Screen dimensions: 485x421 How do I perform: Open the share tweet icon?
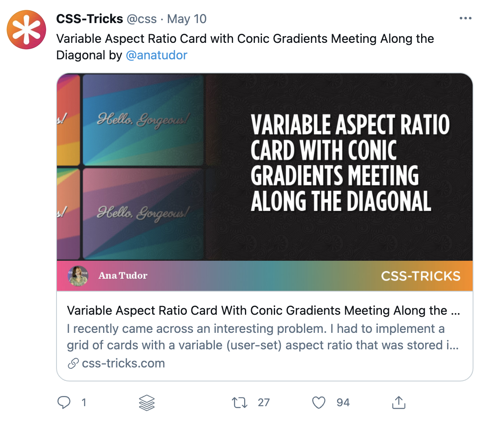tap(398, 402)
